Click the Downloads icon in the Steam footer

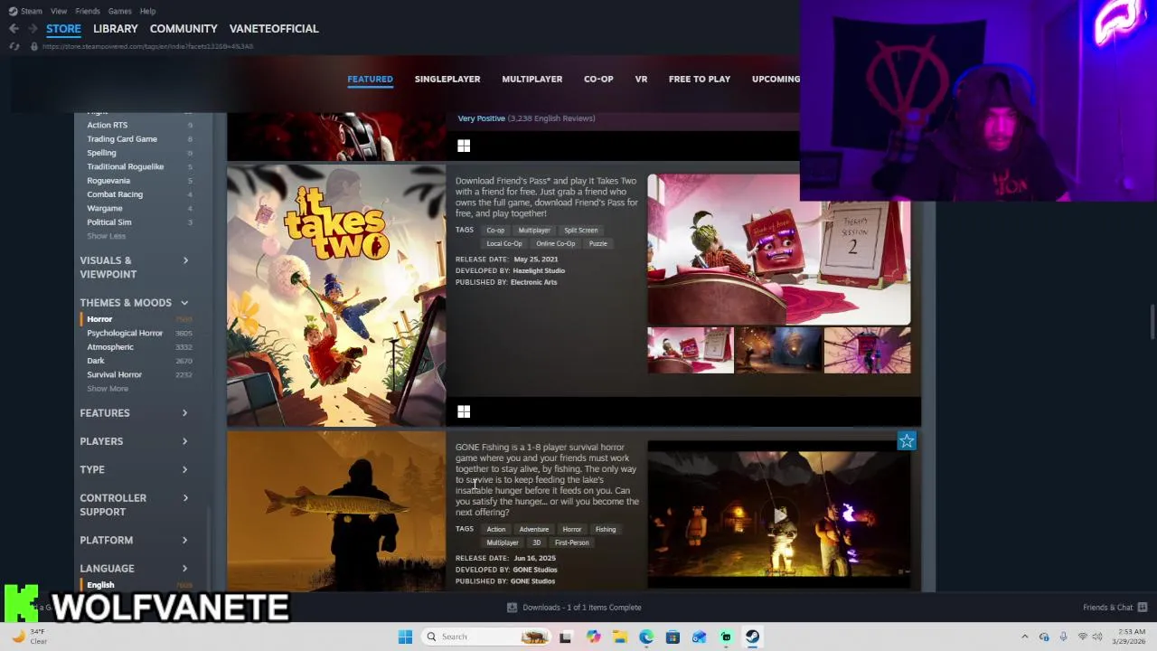[512, 608]
